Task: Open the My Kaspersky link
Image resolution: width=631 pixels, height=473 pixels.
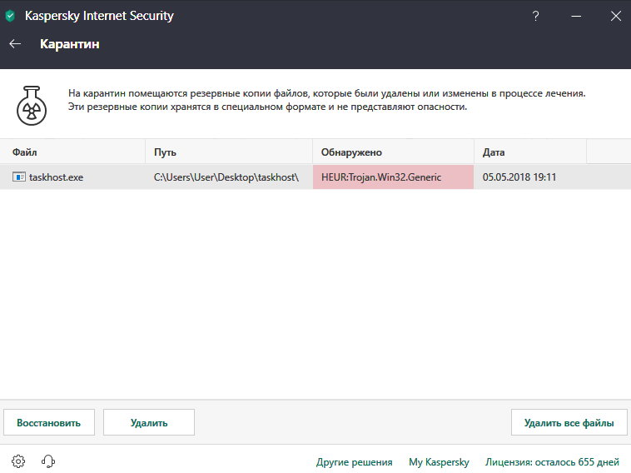Action: [439, 461]
